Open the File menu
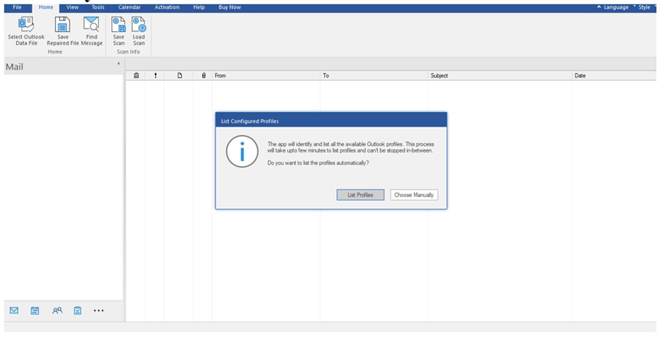The height and width of the screenshot is (337, 662). (x=17, y=7)
